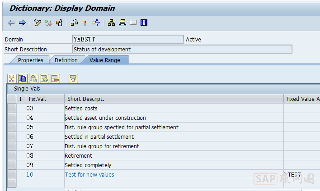Select row 03 using its row selector
The width and height of the screenshot is (320, 191).
pos(12,108)
